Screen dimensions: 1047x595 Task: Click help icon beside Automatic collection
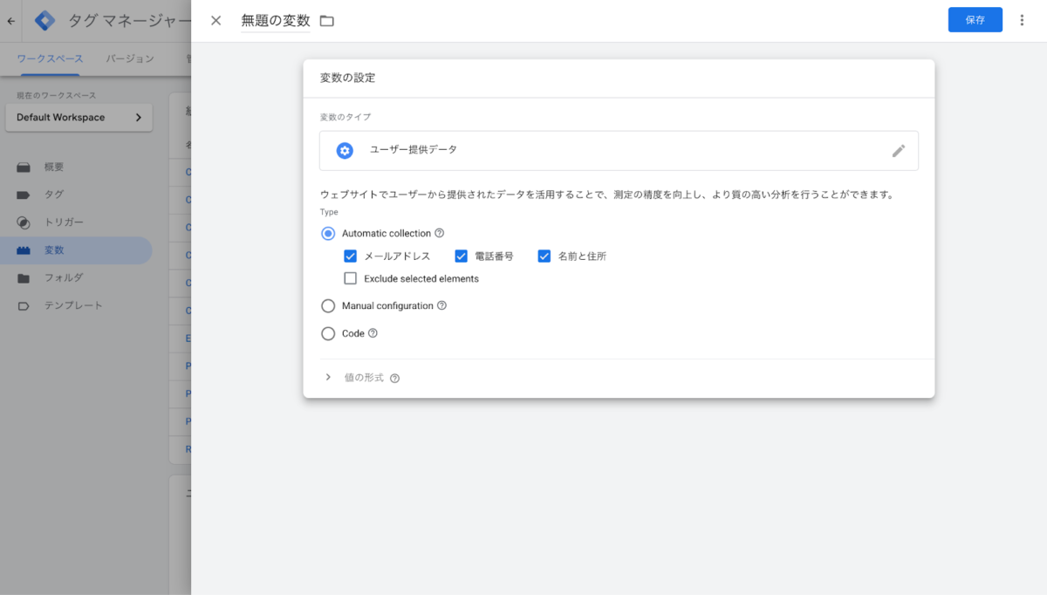pos(440,234)
